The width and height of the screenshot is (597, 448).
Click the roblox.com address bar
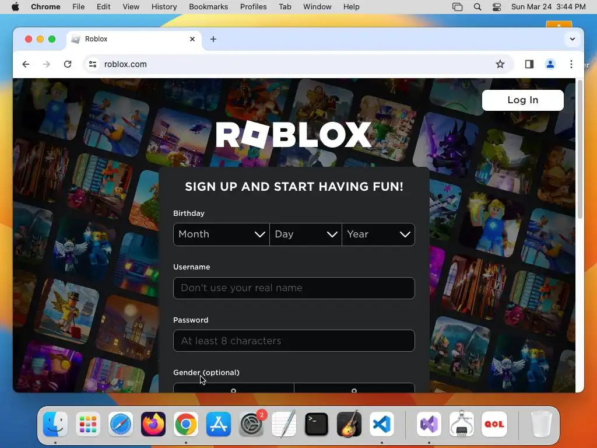click(297, 64)
